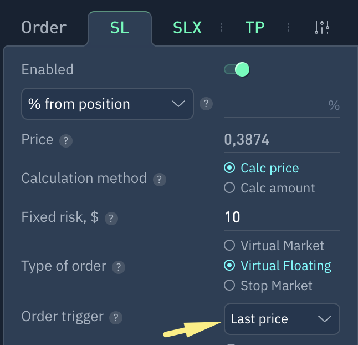Open the TP tab

click(x=255, y=27)
